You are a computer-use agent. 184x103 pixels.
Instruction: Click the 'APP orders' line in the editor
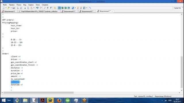8,20
